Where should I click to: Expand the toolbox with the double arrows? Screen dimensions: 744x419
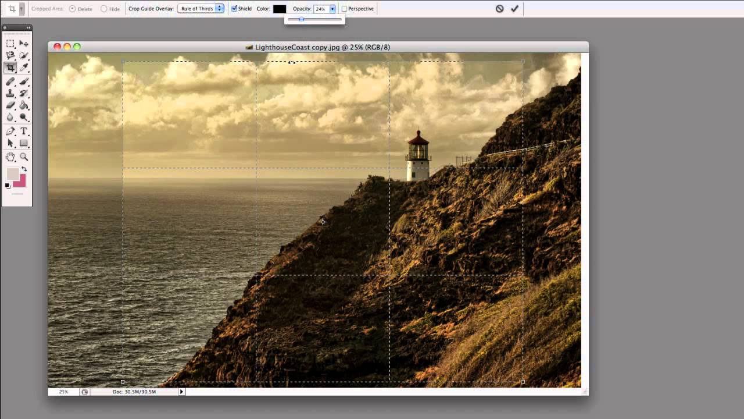pyautogui.click(x=28, y=27)
